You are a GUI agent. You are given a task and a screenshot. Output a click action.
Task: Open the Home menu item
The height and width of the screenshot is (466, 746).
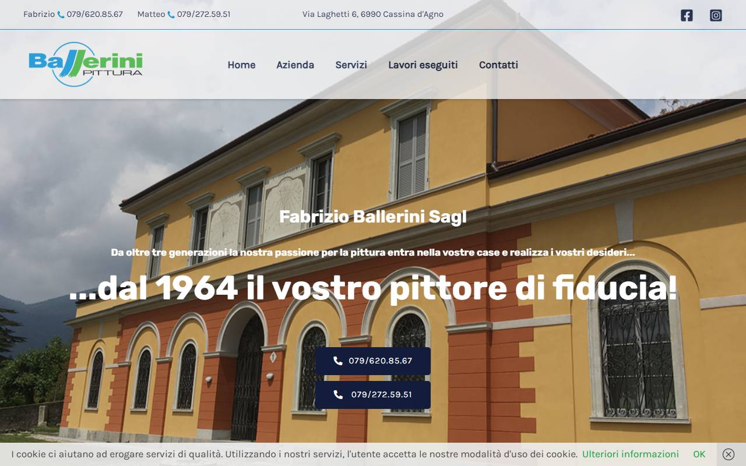241,65
